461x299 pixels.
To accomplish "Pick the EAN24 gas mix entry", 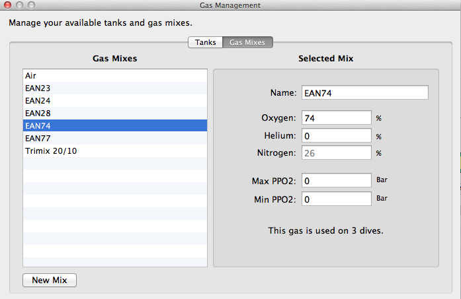I will [x=115, y=100].
